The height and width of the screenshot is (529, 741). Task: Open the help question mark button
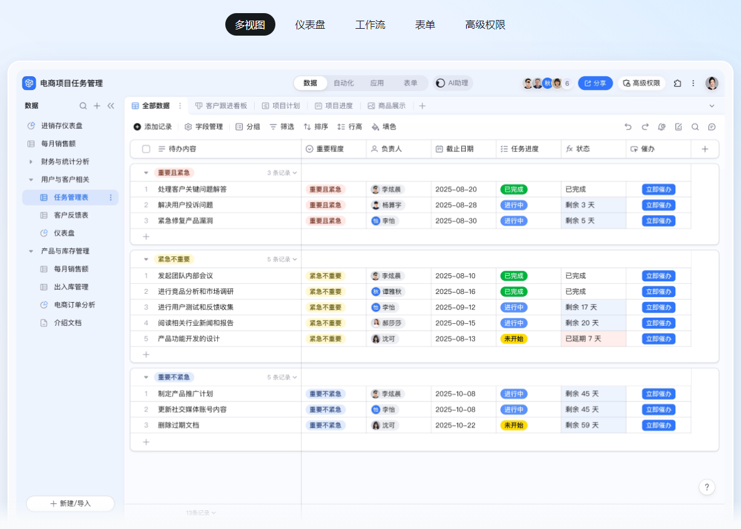coord(707,487)
